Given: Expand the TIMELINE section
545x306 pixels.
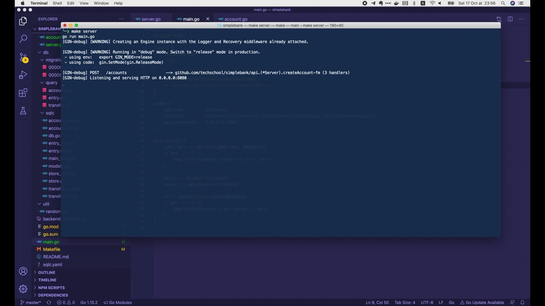Looking at the screenshot, I should pyautogui.click(x=47, y=279).
